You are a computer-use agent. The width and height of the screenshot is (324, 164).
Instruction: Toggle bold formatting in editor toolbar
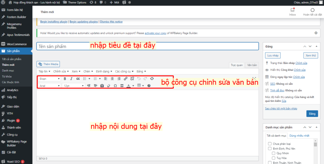65,79
